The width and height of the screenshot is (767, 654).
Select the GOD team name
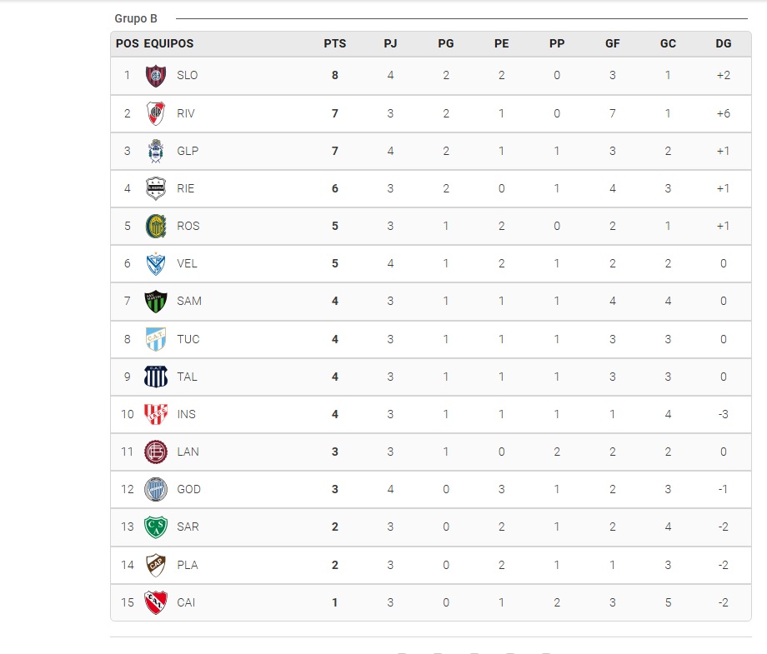pos(188,489)
